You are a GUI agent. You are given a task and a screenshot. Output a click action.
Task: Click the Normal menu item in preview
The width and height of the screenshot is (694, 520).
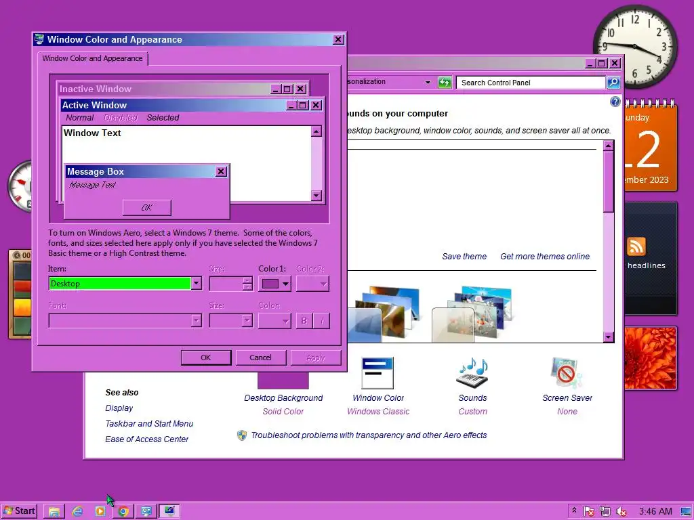80,118
